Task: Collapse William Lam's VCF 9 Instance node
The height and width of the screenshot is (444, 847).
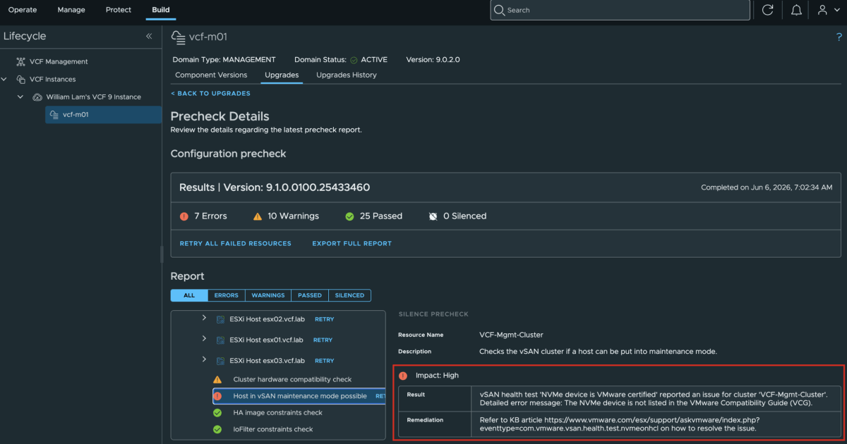Action: point(20,97)
